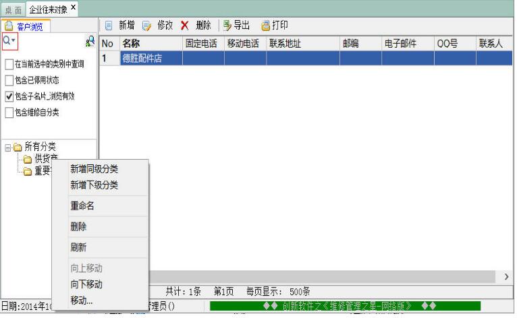
Task: Click the 打印 toolbar button label
Action: (x=280, y=26)
